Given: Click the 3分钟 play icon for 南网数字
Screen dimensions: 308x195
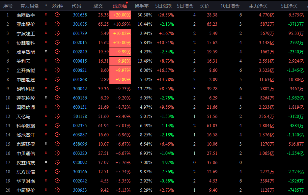Looking at the screenshot, I should pyautogui.click(x=57, y=15).
